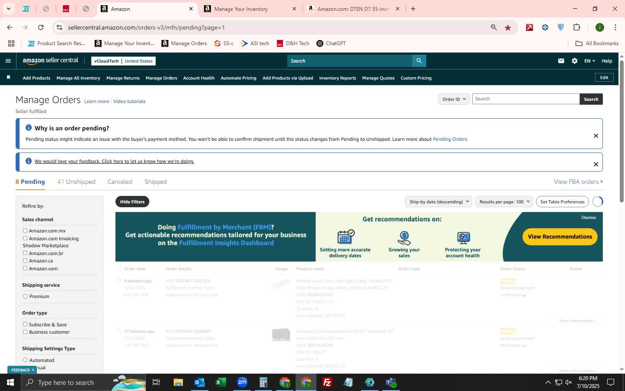625x391 pixels.
Task: Click the amazon seller central logo
Action: coord(50,61)
